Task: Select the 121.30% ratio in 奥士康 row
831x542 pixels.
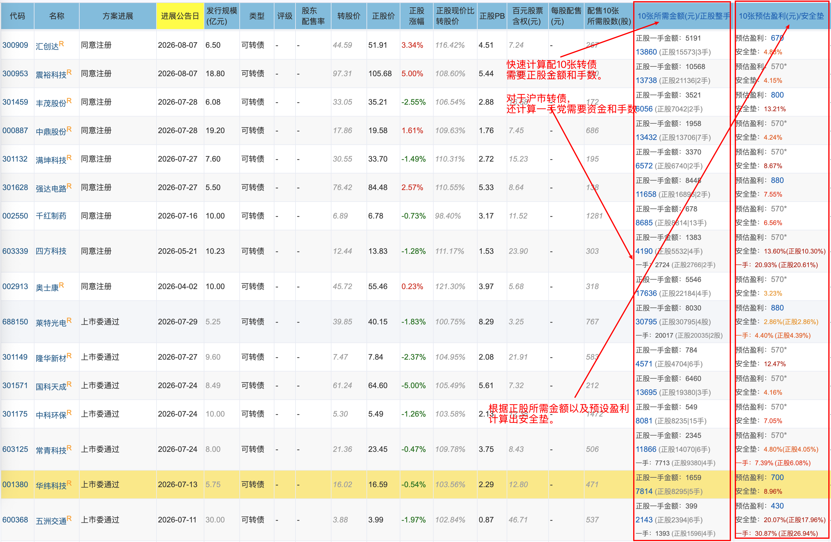Action: click(450, 286)
